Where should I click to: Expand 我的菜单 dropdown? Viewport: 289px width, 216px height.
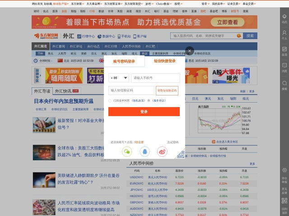click(219, 4)
